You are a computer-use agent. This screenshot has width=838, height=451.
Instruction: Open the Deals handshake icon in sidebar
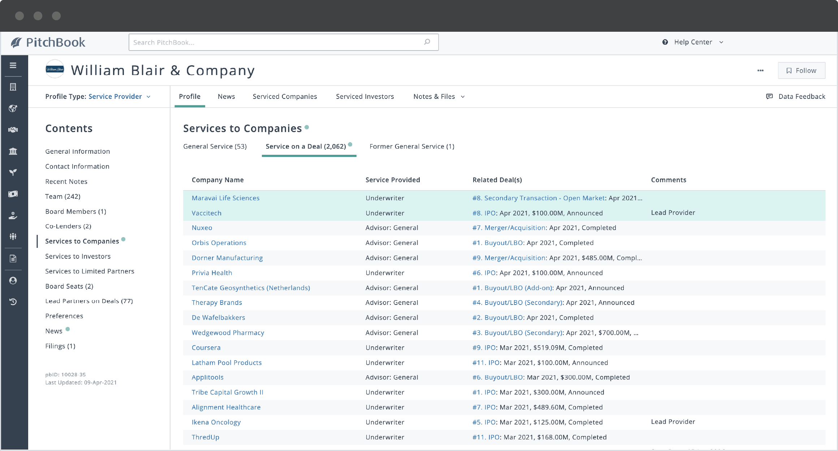point(13,130)
